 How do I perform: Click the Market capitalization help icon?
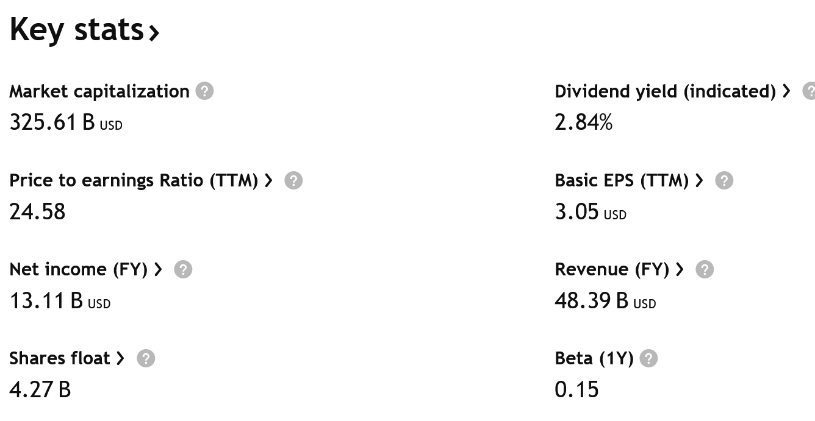[205, 91]
